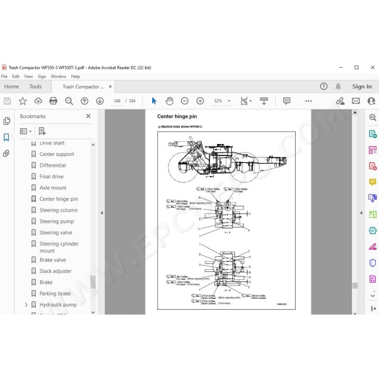Open the Help question mark icon

tap(324, 86)
